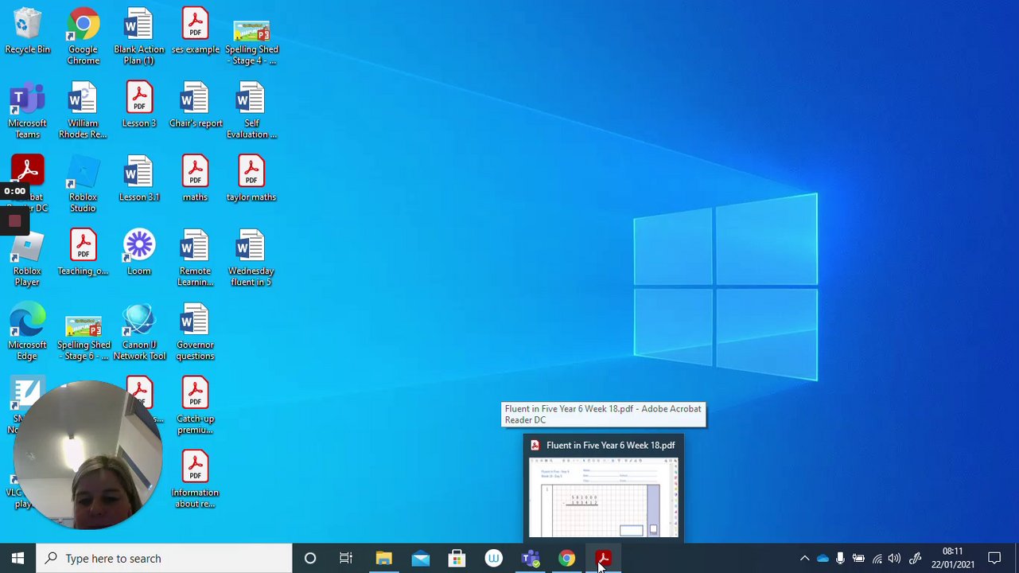Viewport: 1019px width, 573px height.
Task: Click the microphone tray icon
Action: coord(840,559)
